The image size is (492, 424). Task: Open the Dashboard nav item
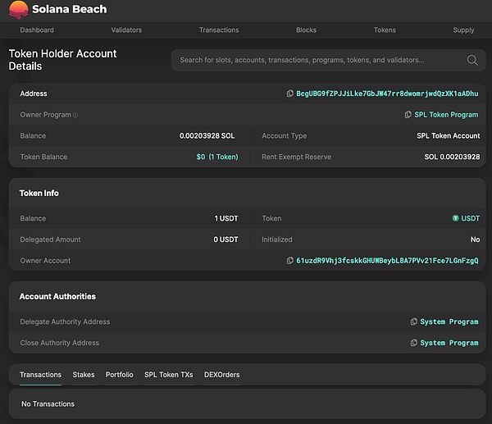click(37, 30)
